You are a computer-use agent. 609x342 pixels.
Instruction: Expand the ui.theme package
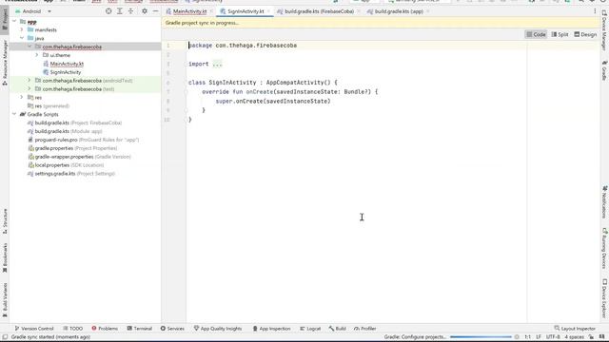pyautogui.click(x=37, y=55)
